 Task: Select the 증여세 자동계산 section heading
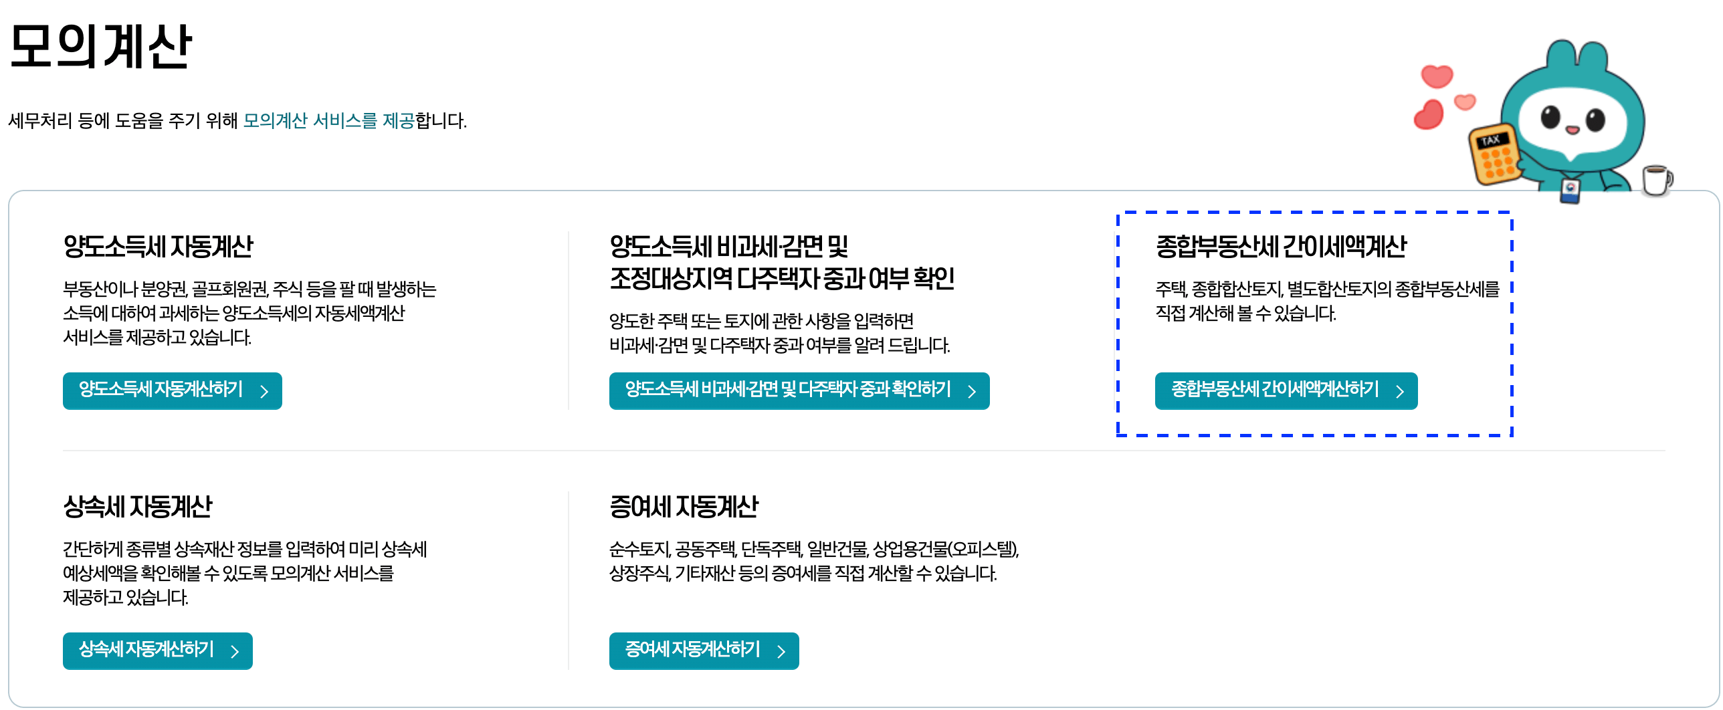pos(686,506)
